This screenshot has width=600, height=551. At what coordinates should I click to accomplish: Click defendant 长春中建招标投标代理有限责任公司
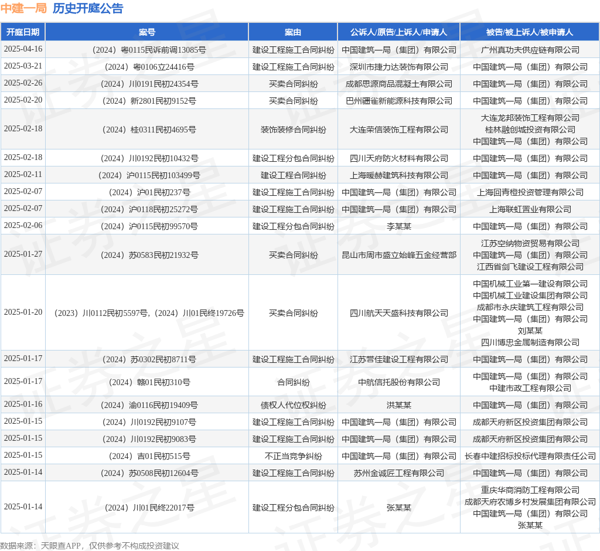click(530, 457)
